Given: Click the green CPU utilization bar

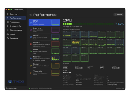Looking at the screenshot, I should [88, 24].
